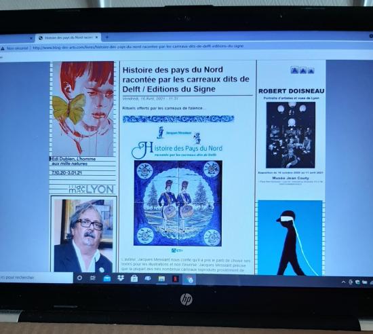This screenshot has width=373, height=334.
Task: Open Microsoft Store taskbar icon
Action: [x=134, y=278]
